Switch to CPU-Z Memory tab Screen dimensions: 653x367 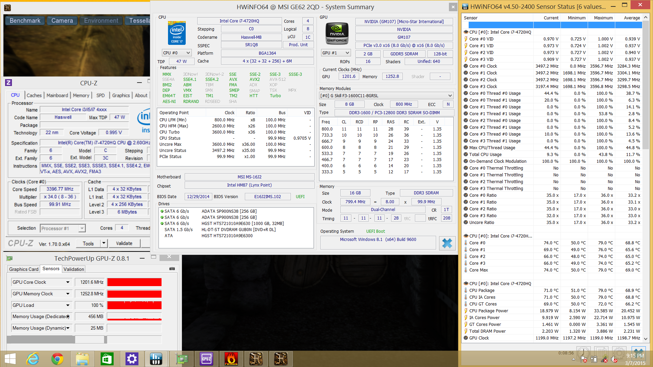click(81, 95)
